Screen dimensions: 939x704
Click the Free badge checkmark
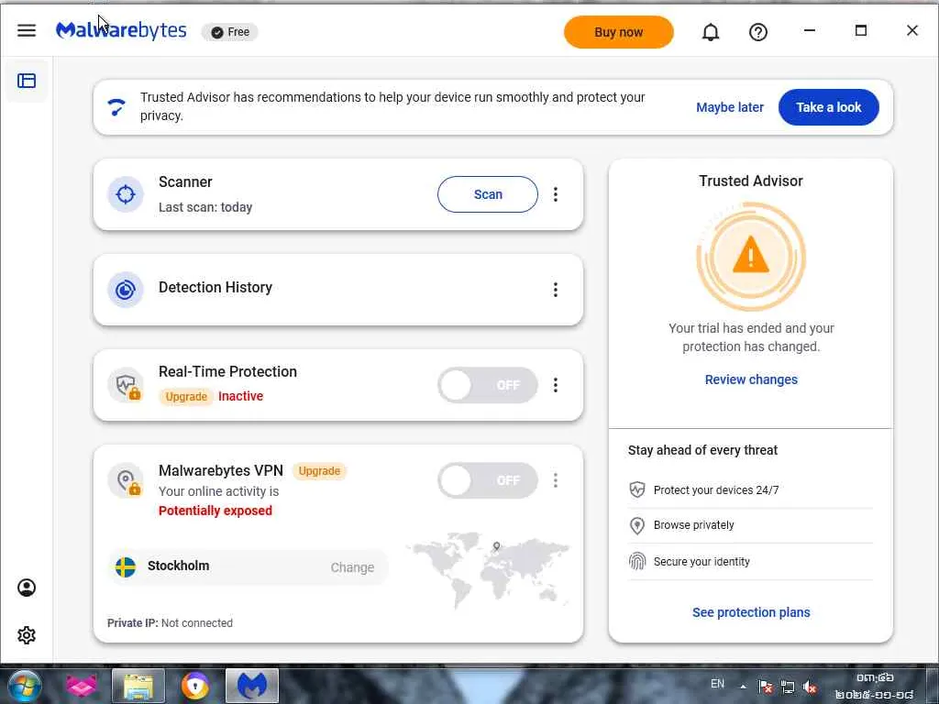217,32
